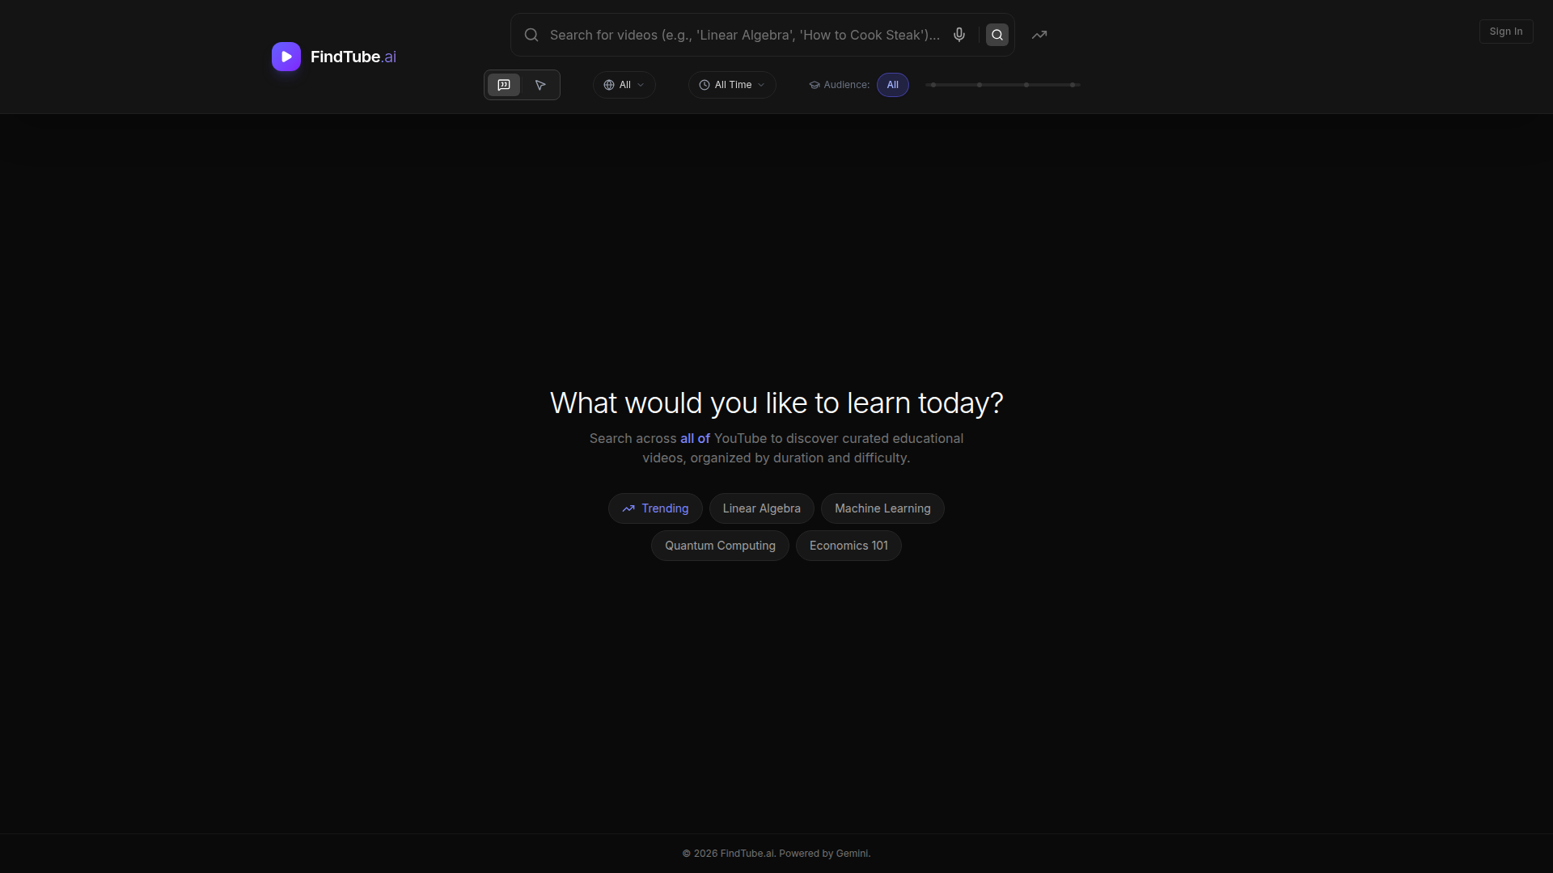Click the globe icon in language filter
This screenshot has width=1553, height=873.
[609, 85]
